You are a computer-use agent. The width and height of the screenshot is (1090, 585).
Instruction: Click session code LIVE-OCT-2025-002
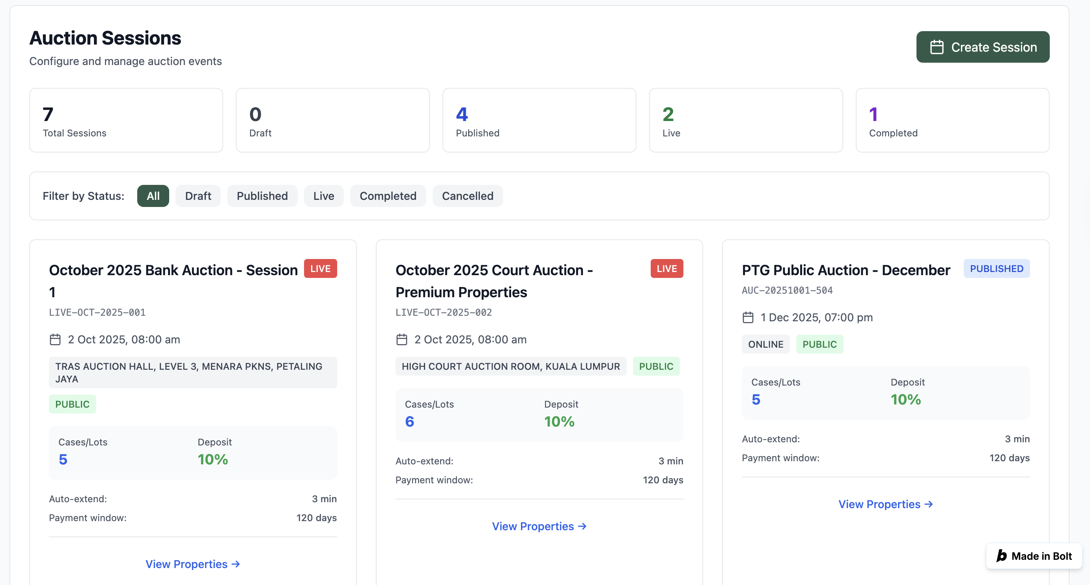coord(444,312)
